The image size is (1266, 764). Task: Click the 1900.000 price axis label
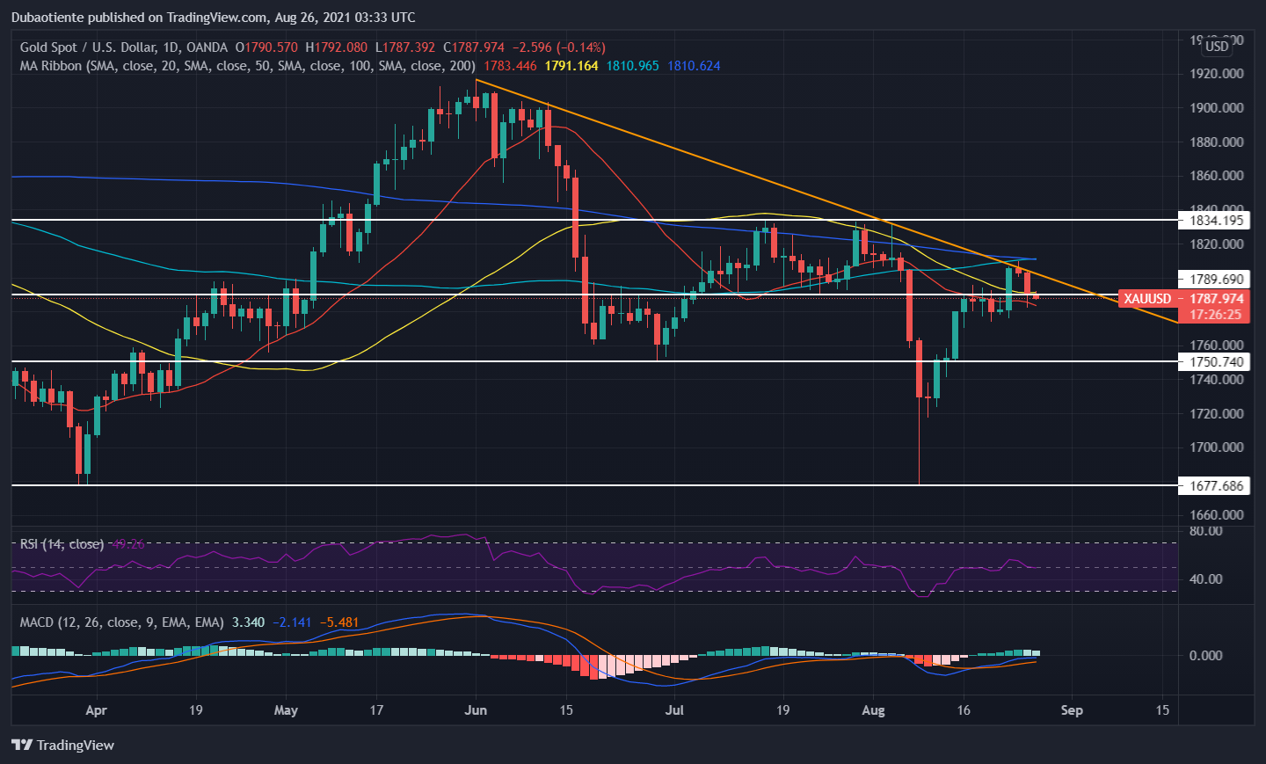pyautogui.click(x=1217, y=108)
